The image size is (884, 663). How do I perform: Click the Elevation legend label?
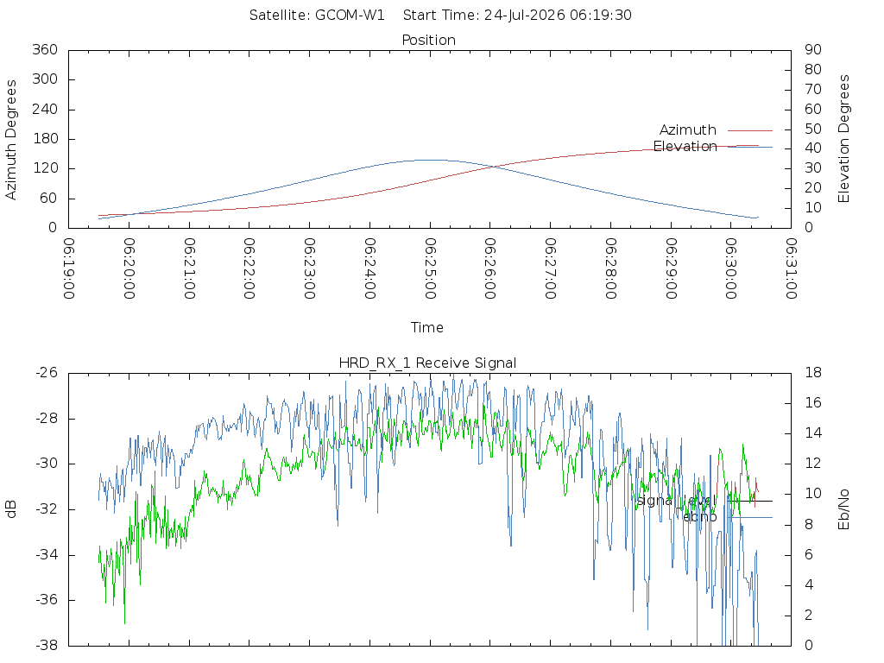(685, 147)
